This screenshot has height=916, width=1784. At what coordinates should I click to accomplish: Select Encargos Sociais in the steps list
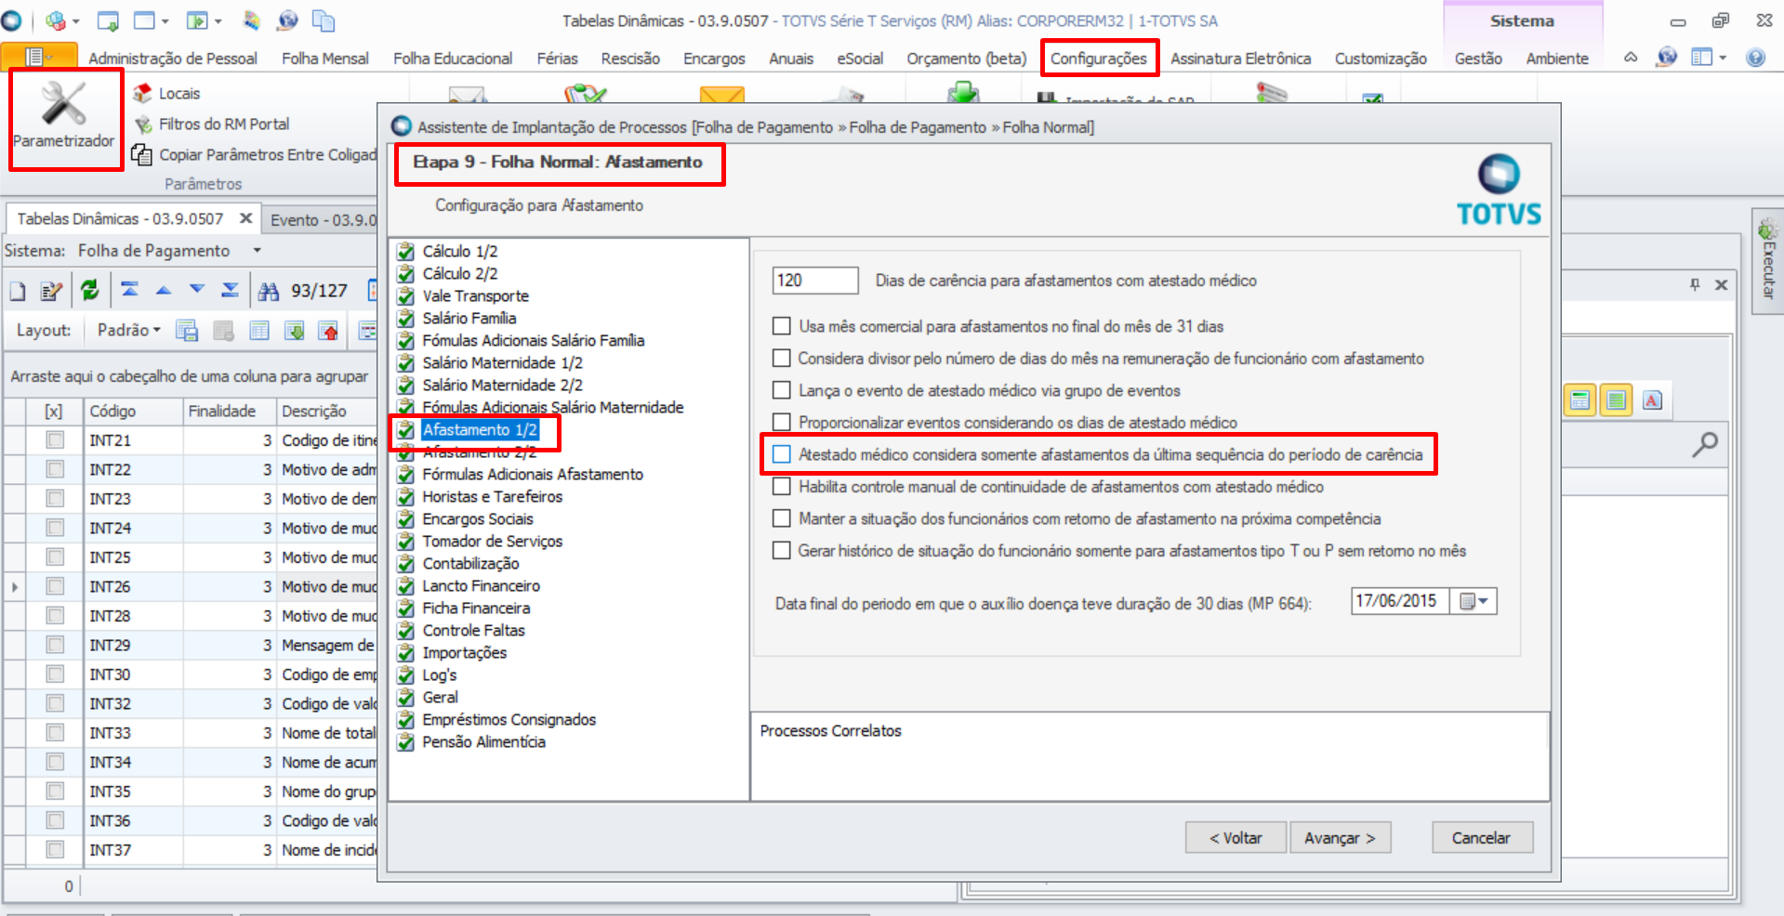click(478, 519)
